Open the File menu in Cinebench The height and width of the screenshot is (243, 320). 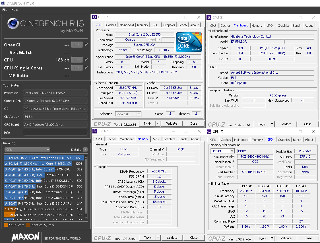[5, 10]
